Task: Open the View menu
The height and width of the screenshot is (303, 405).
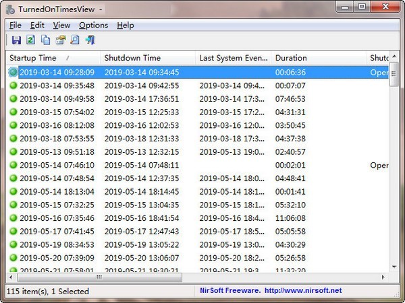Action: pos(61,25)
